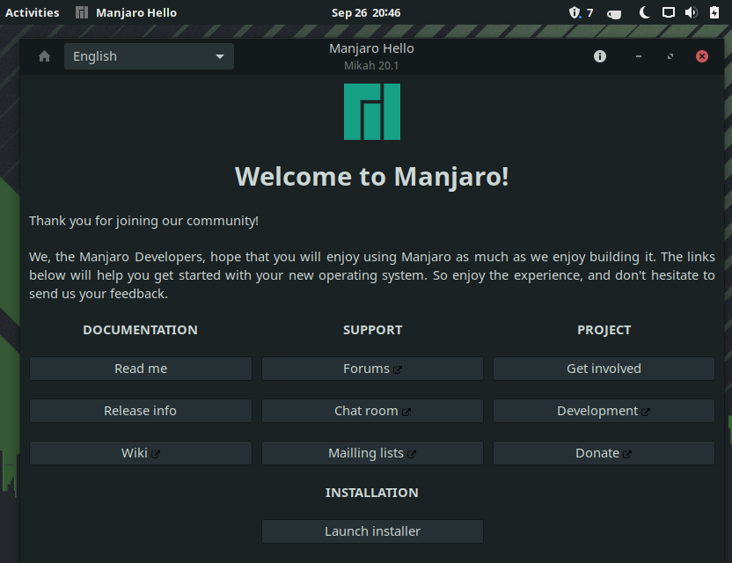The image size is (732, 563).
Task: Minimize the Manjaro Hello window
Action: [639, 56]
